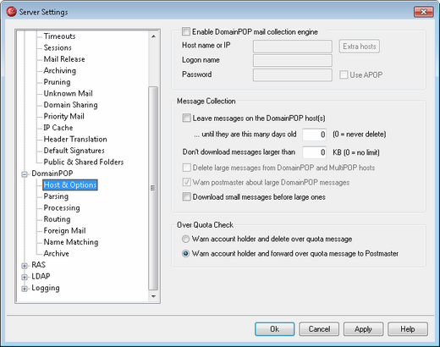Select Warn account holder and delete radio option
The width and height of the screenshot is (440, 347).
point(185,240)
